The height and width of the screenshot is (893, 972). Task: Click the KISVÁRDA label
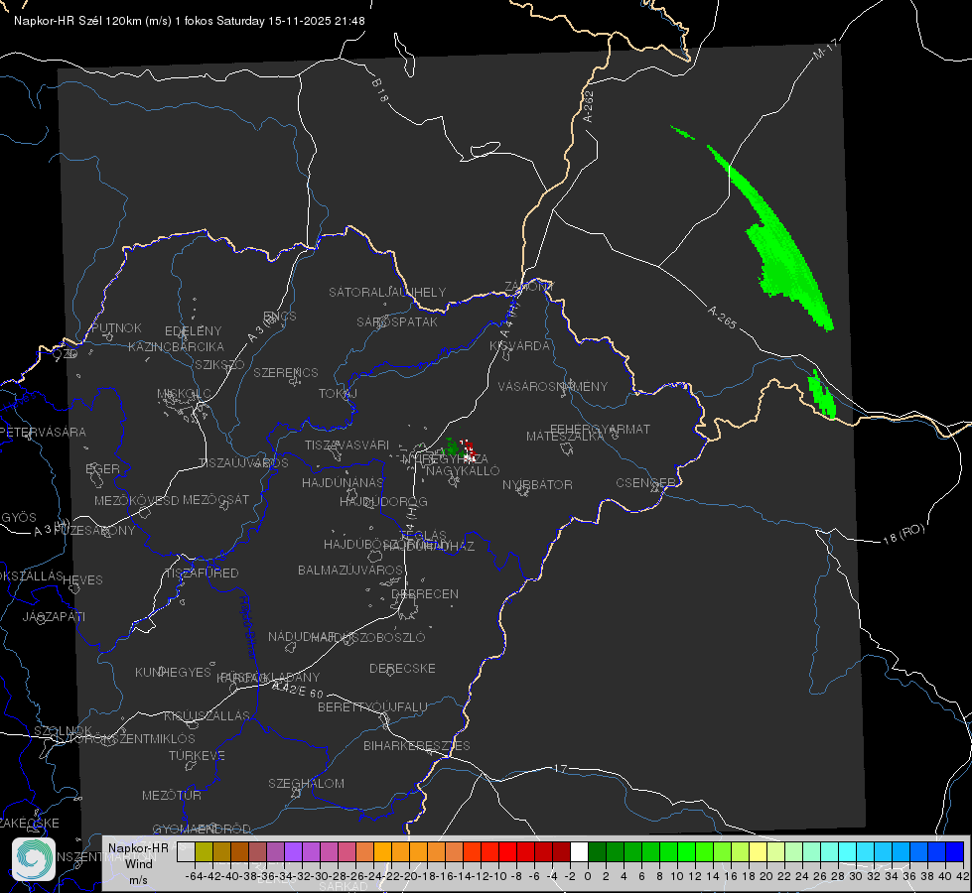tap(520, 346)
